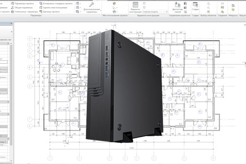Viewport: 246px width, 164px height.
Task: Open coordinates dropdown in Местоположение проекта
Action: 115,7
